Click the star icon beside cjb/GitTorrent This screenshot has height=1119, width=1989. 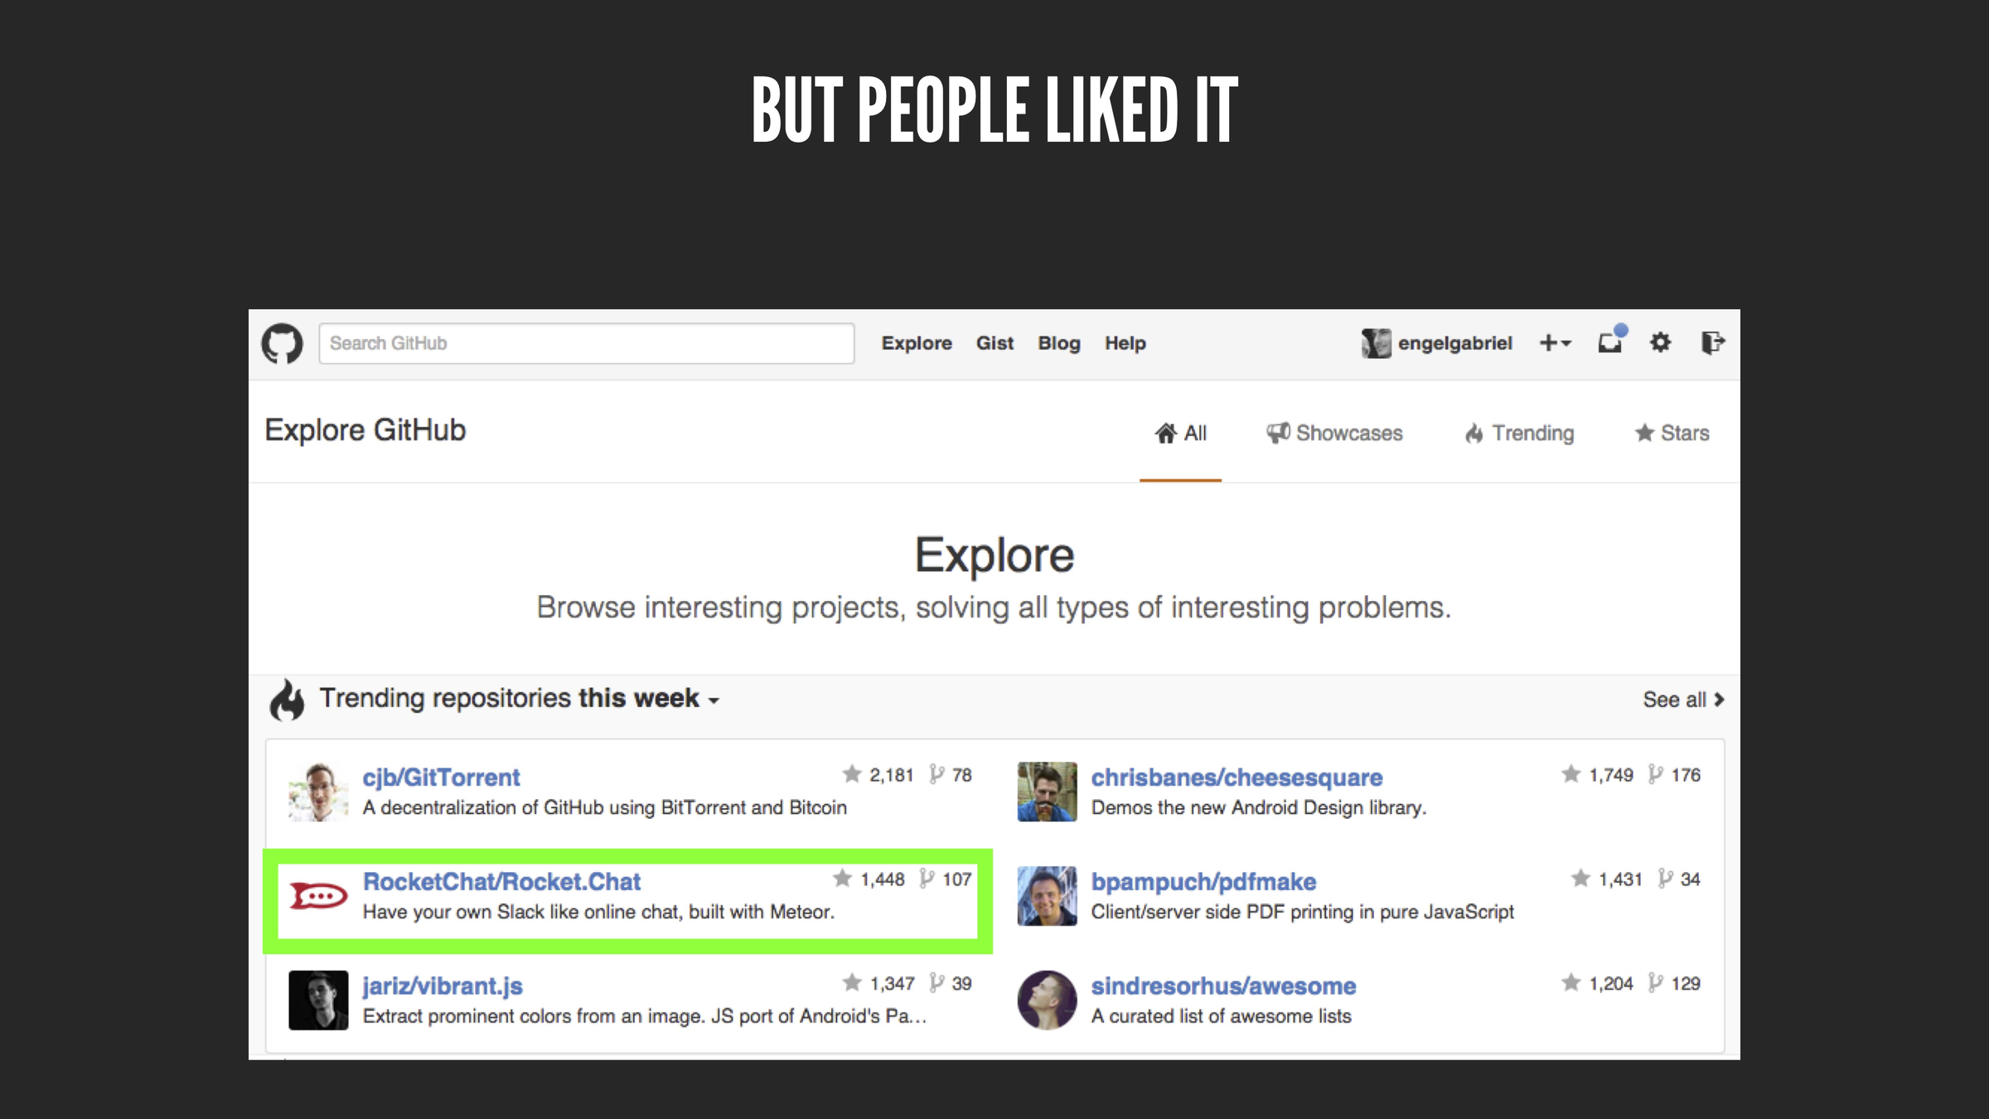tap(852, 774)
